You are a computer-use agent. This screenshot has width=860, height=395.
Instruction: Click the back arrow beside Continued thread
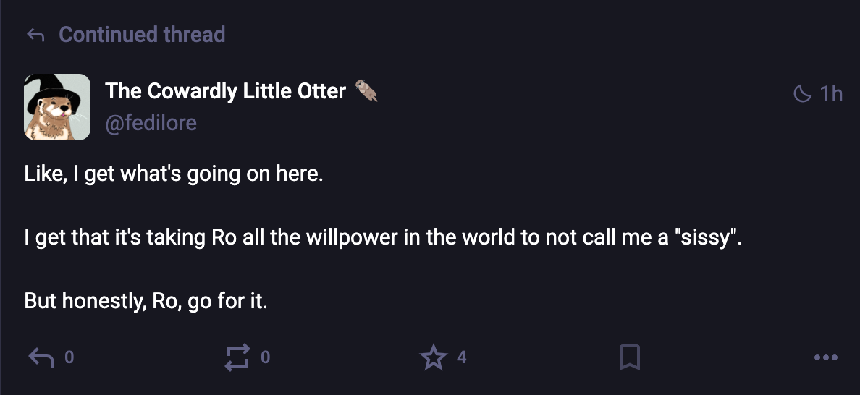pyautogui.click(x=35, y=35)
